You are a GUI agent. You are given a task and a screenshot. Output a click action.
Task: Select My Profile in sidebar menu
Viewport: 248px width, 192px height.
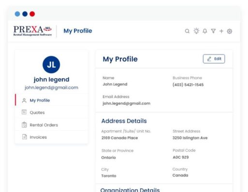[x=52, y=100]
